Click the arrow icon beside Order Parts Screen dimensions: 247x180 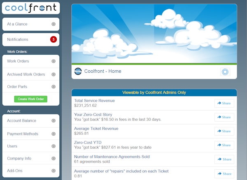pos(54,87)
